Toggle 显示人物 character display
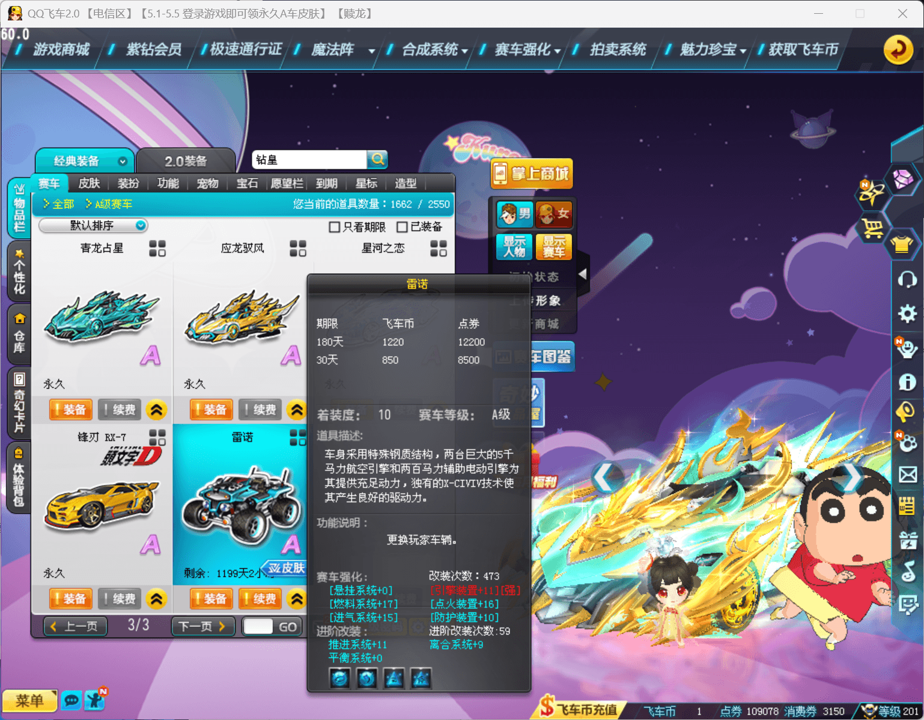This screenshot has width=924, height=720. click(x=515, y=247)
